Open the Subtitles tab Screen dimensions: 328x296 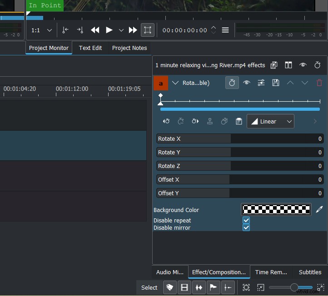(310, 272)
